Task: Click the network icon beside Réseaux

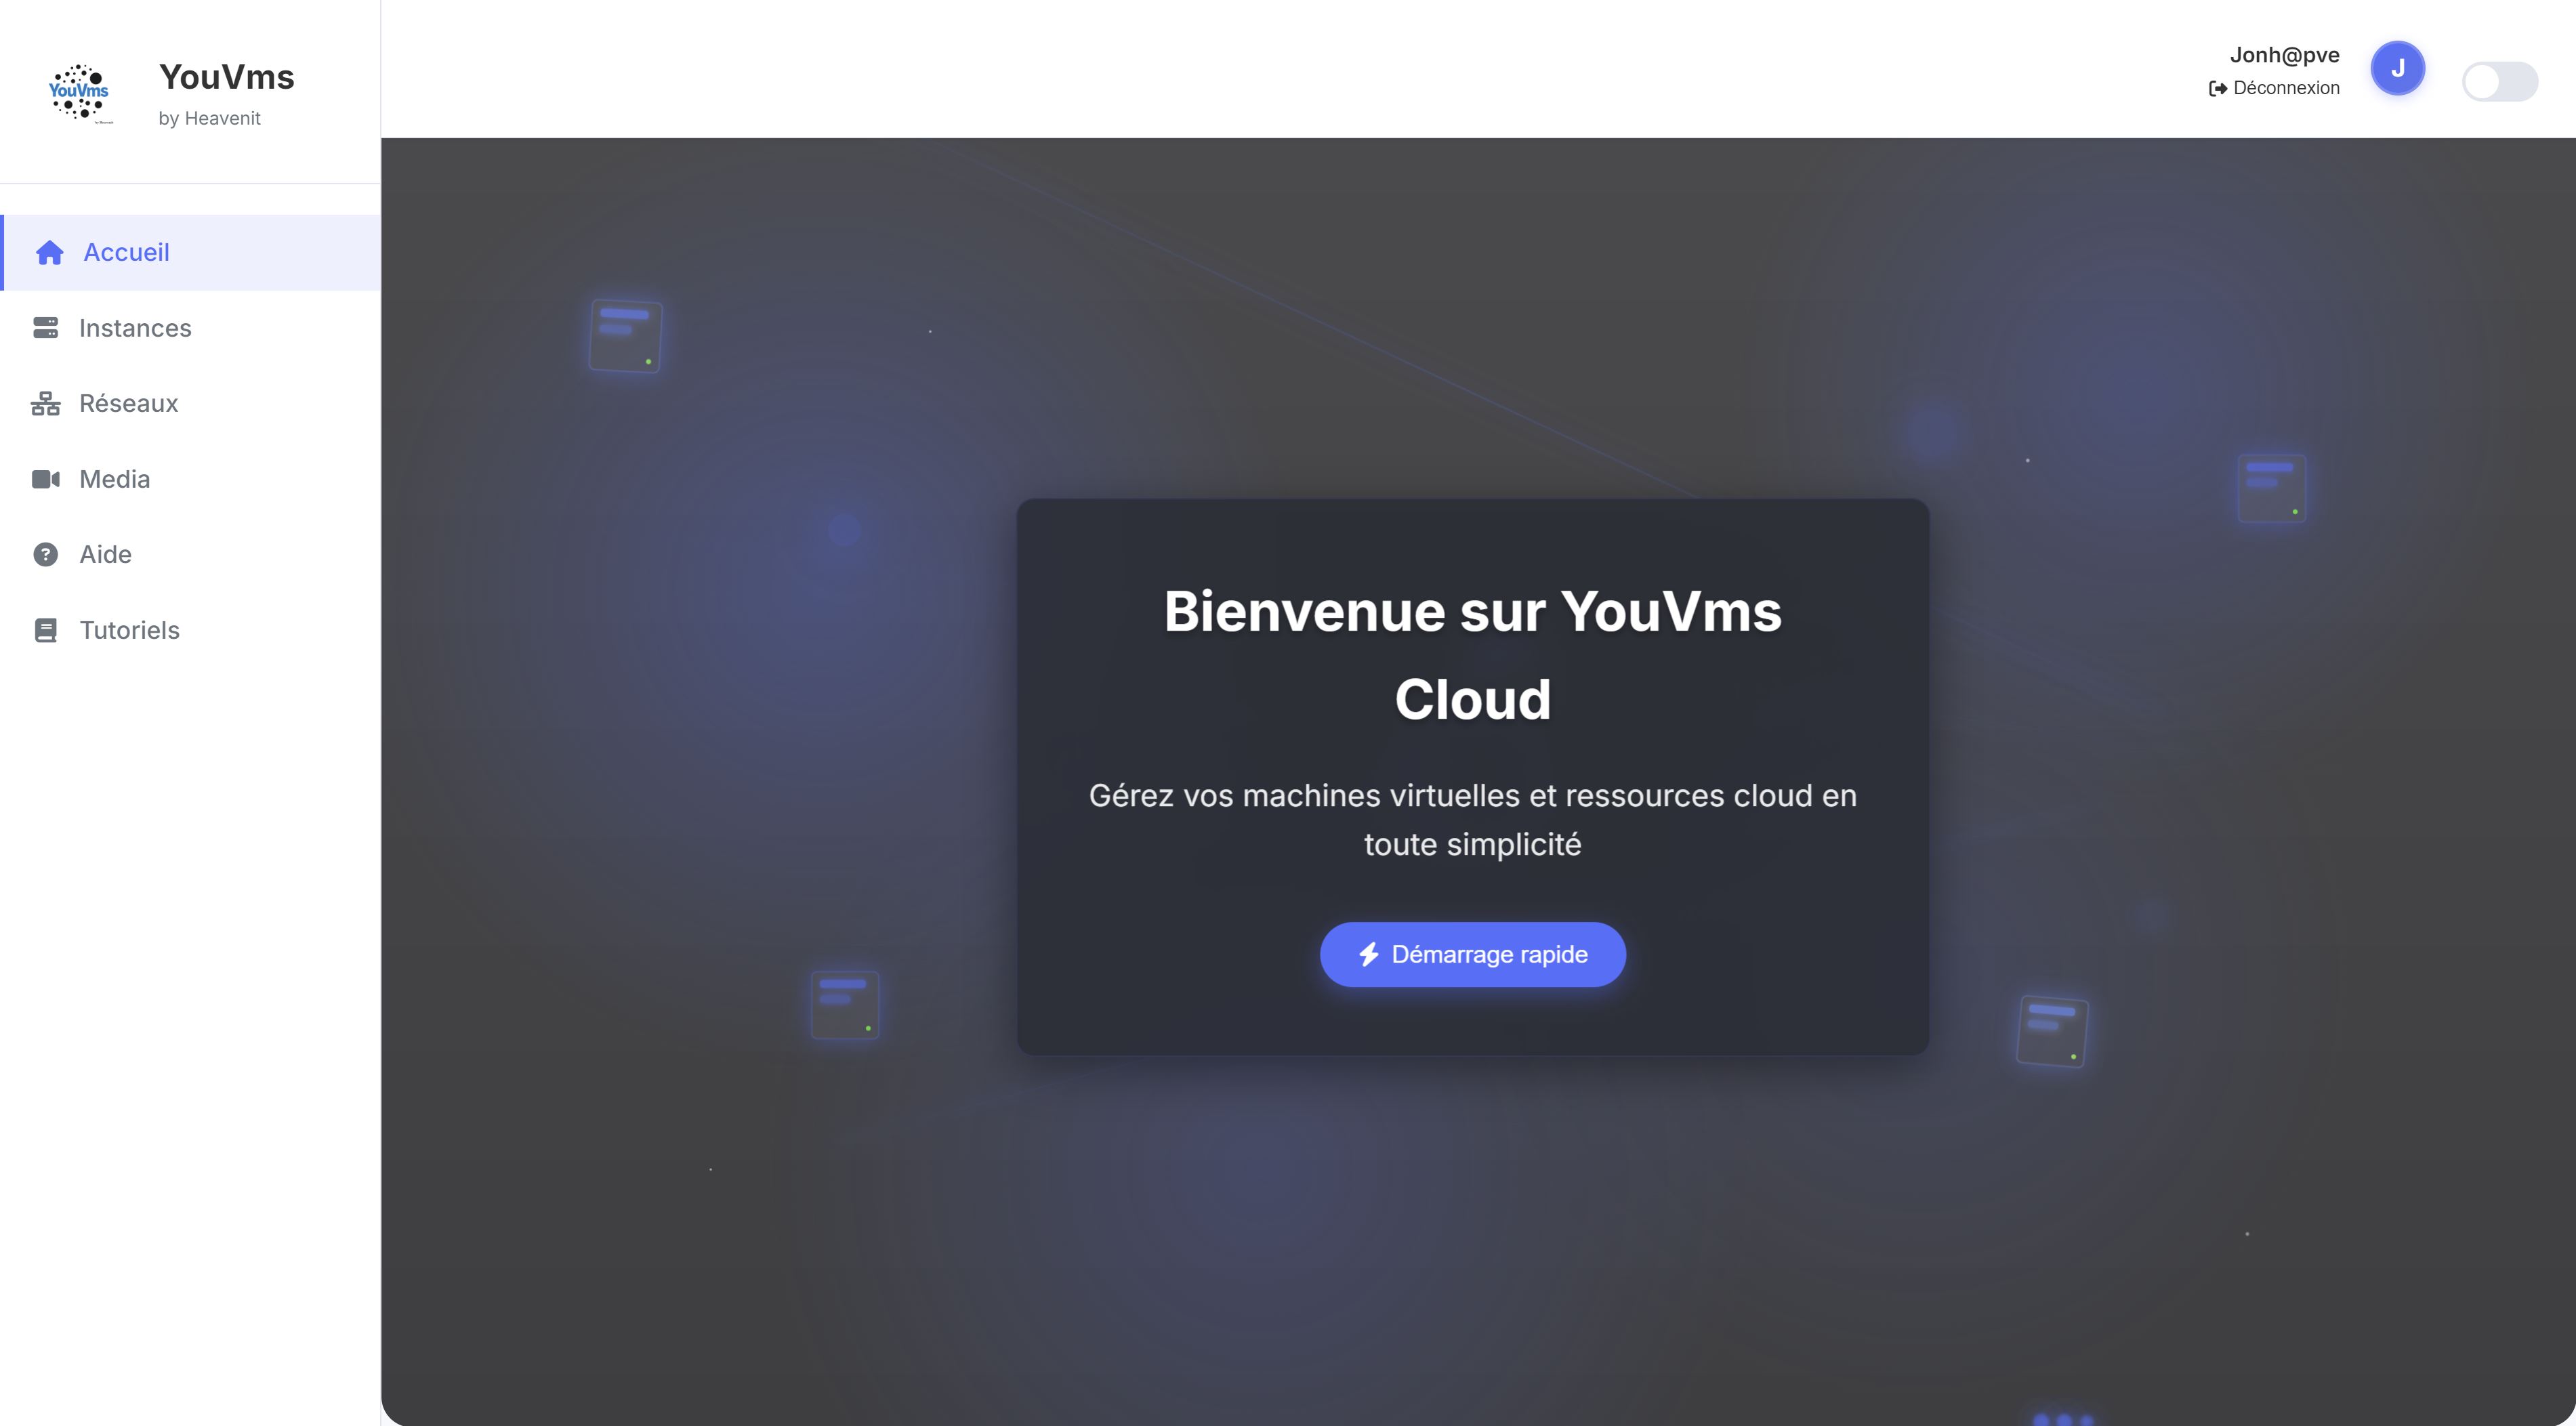Action: pos(45,403)
